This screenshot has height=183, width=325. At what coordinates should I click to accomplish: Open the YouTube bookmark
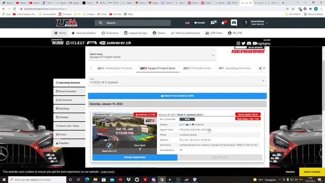pos(115,14)
